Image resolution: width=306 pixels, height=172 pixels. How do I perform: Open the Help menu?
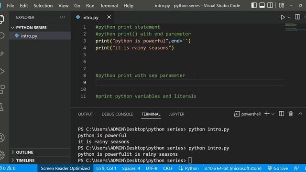point(129,6)
